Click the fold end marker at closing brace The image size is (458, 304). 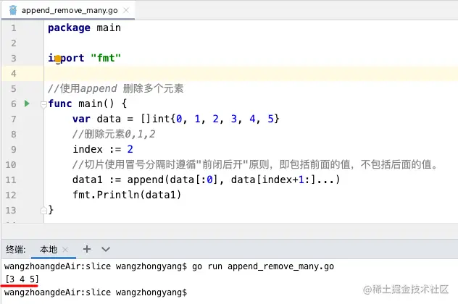click(x=44, y=210)
